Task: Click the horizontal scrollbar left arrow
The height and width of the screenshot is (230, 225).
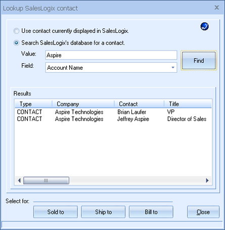Action: 19,180
